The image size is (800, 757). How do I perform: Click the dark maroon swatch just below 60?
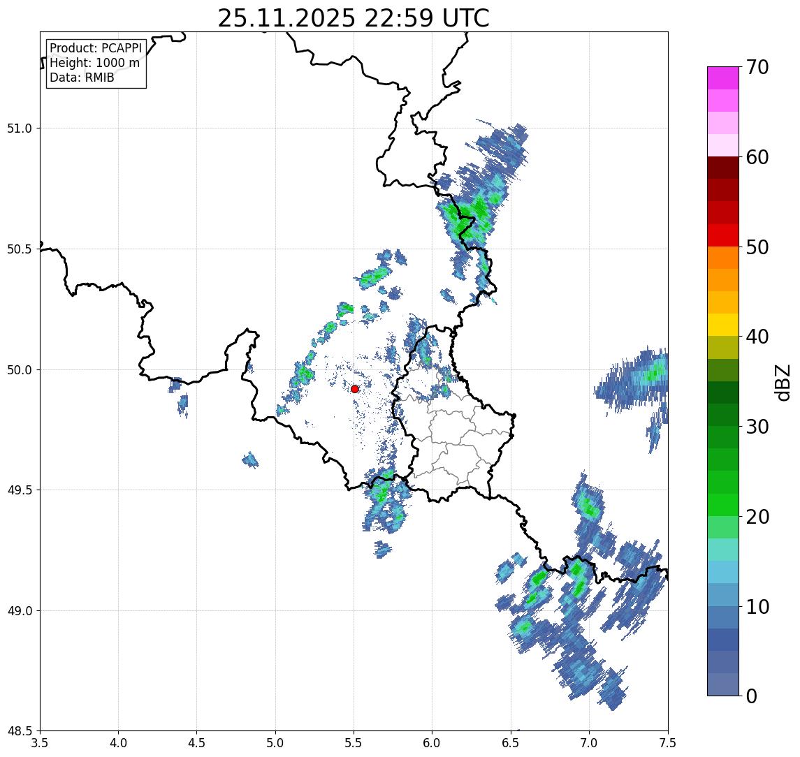(723, 168)
